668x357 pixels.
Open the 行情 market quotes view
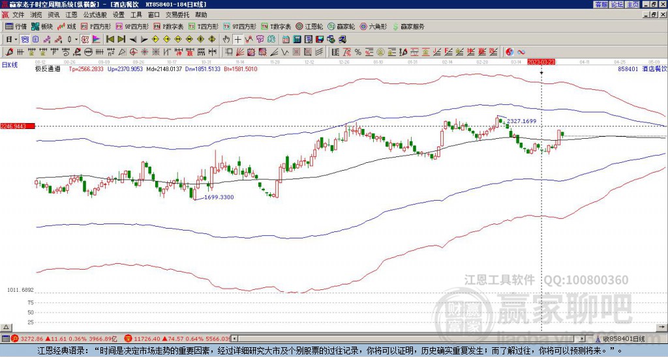point(16,26)
